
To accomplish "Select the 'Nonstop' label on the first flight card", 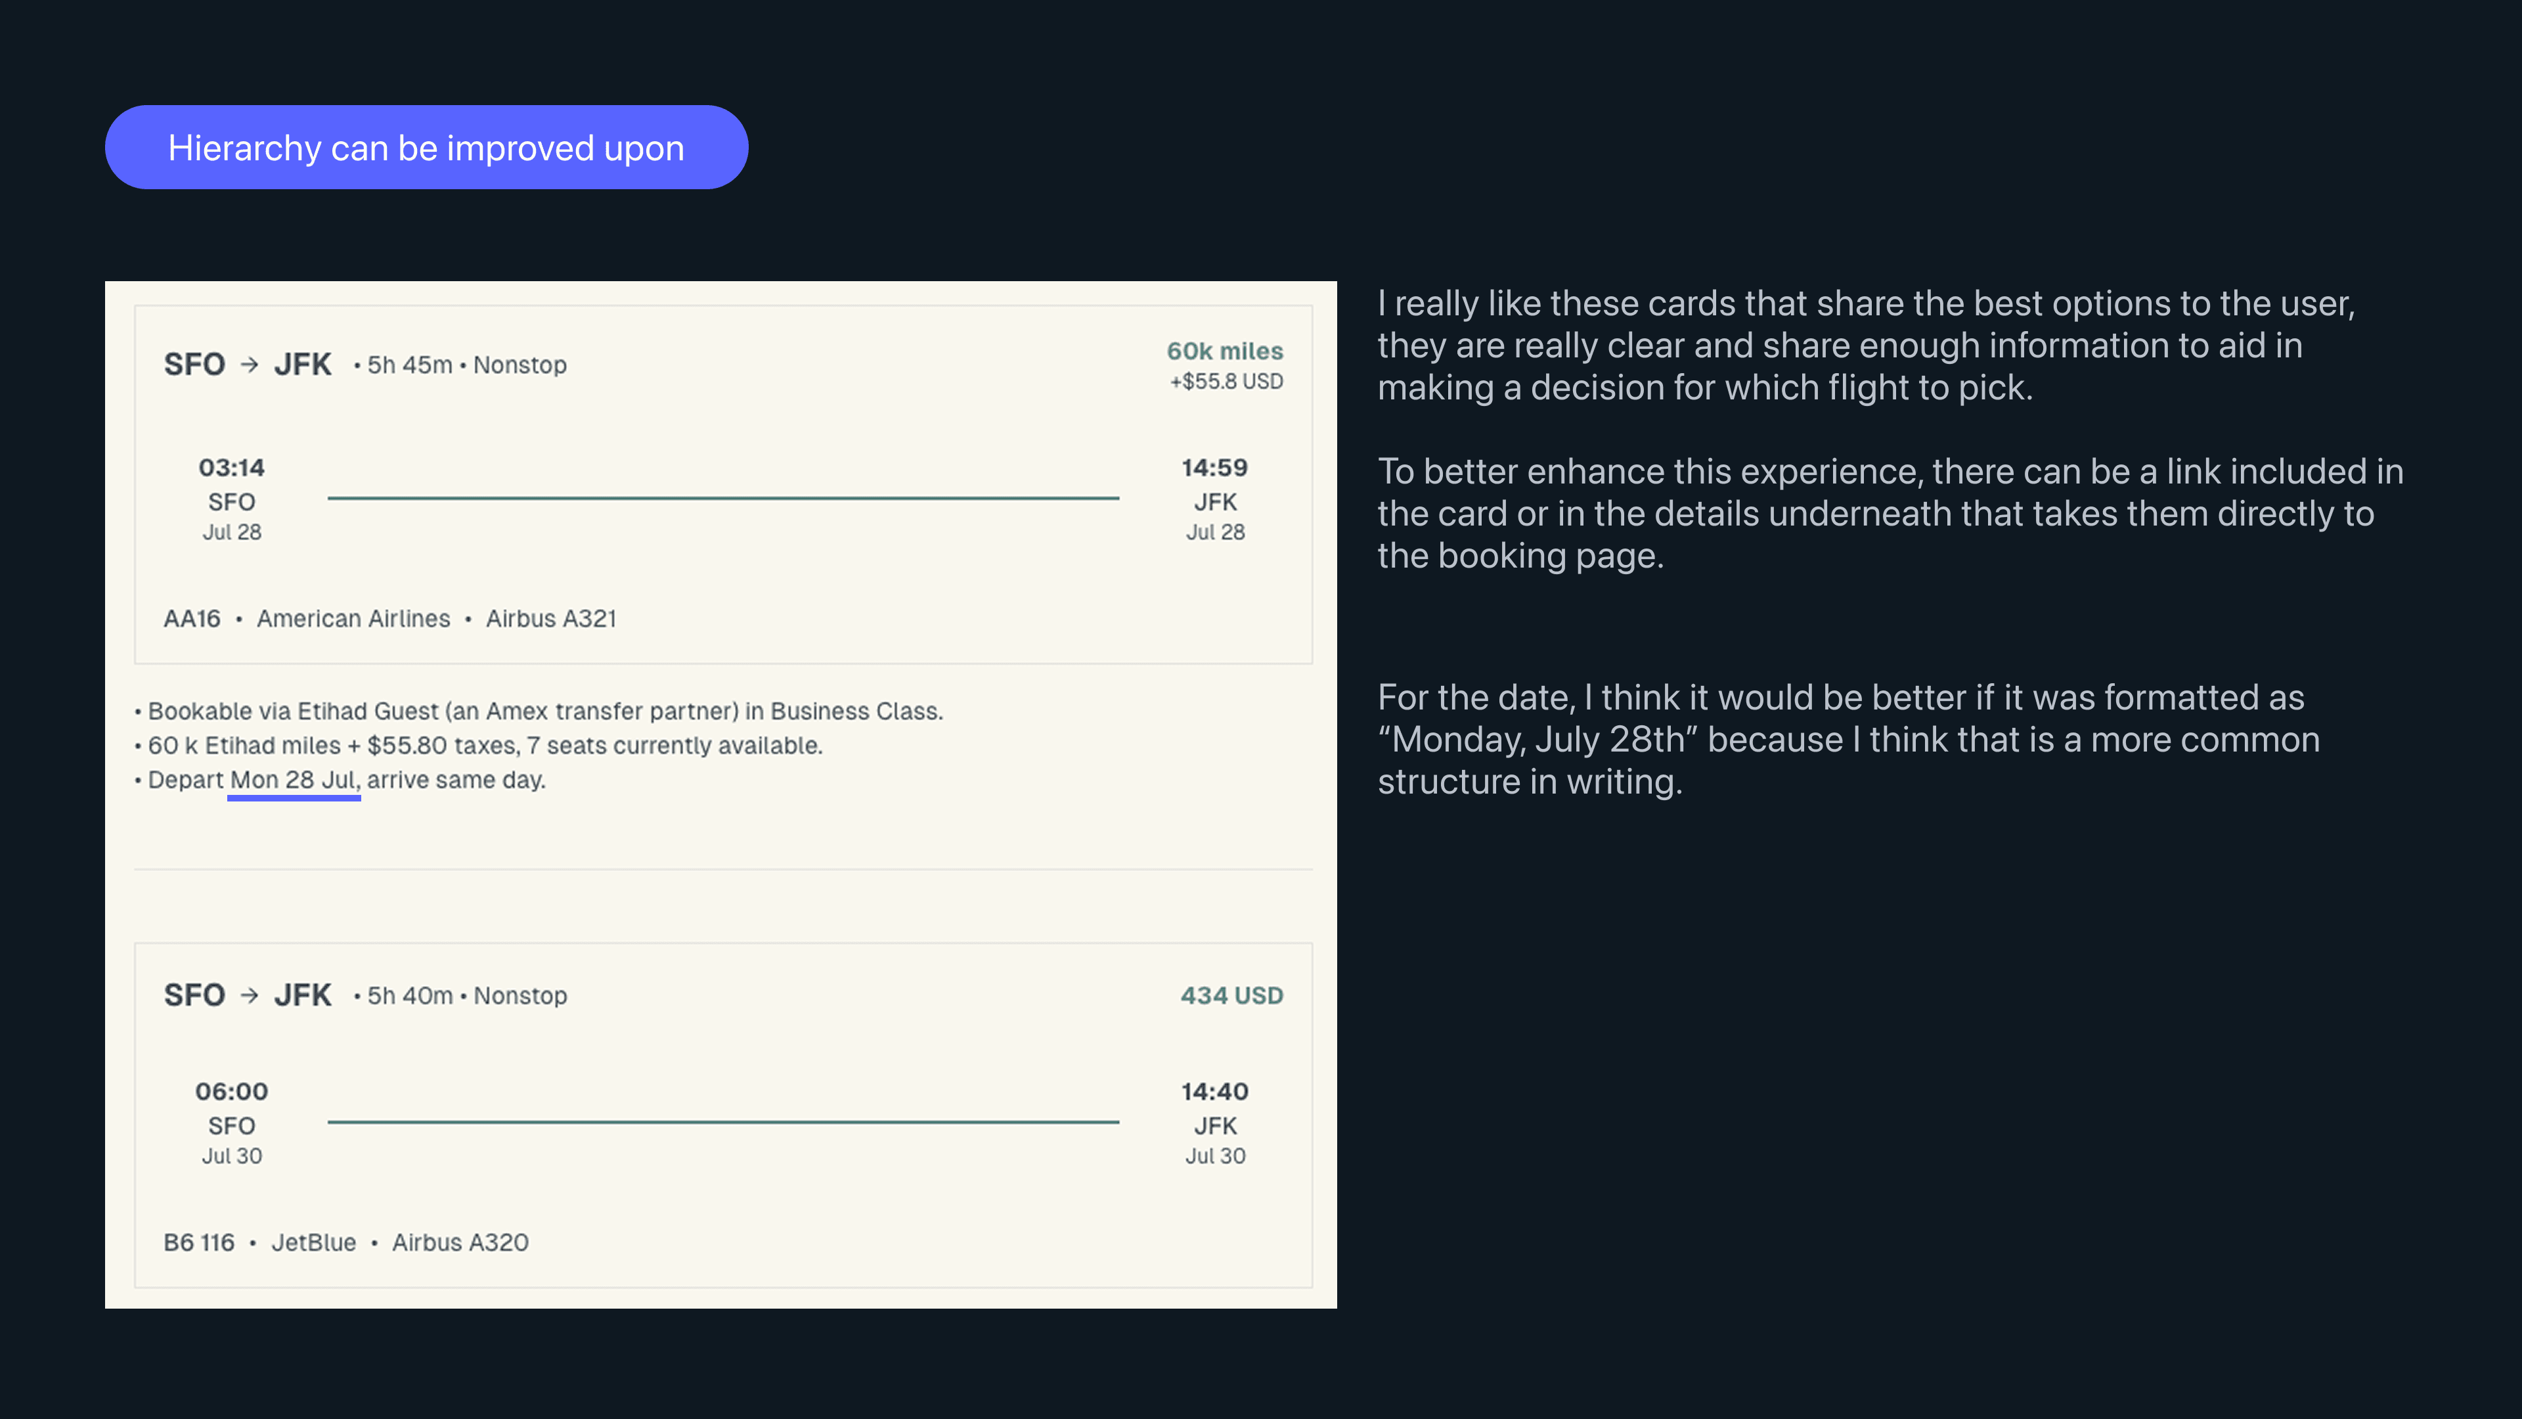I will (520, 363).
